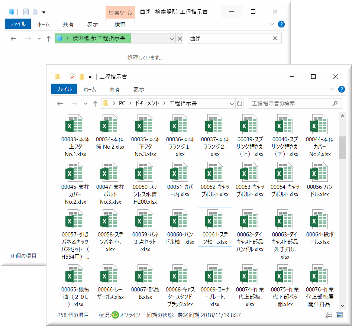Stop search with address bar X button

tap(180, 39)
